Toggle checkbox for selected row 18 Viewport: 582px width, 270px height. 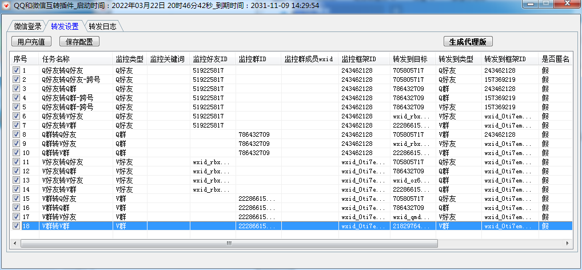coord(16,226)
